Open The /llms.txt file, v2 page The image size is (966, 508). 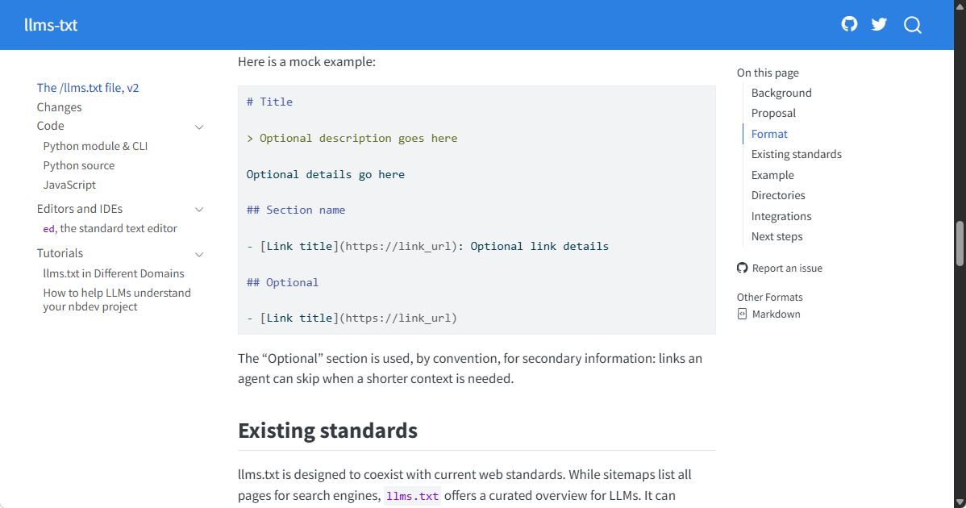[87, 87]
